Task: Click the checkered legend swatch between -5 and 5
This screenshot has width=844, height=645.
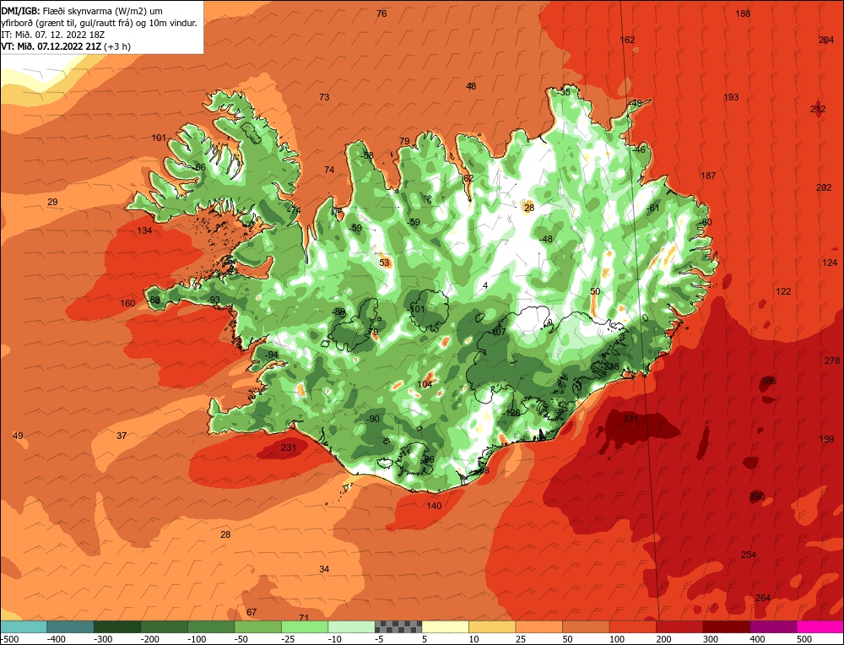Action: [398, 626]
